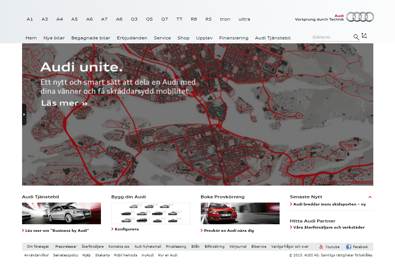
Task: Open the tron model category
Action: [x=225, y=19]
